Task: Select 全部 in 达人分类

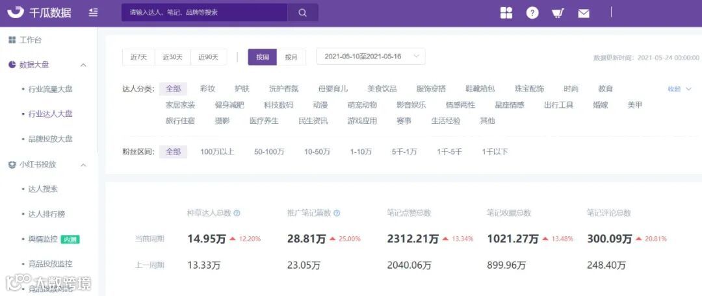Action: 174,89
